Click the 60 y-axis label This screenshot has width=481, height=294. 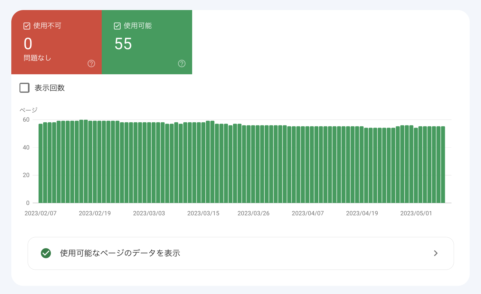[26, 120]
